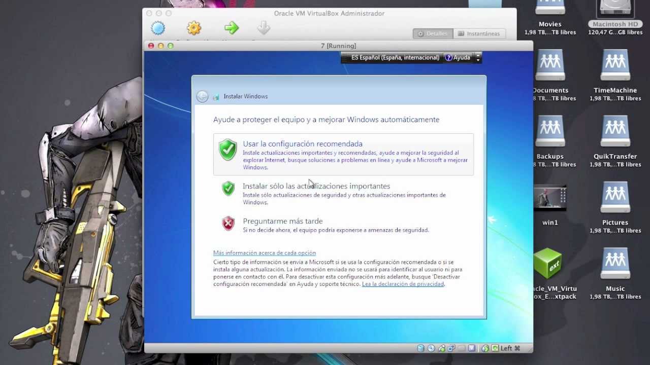Click the VM optical disc status icon
The image size is (650, 365).
coord(431,348)
